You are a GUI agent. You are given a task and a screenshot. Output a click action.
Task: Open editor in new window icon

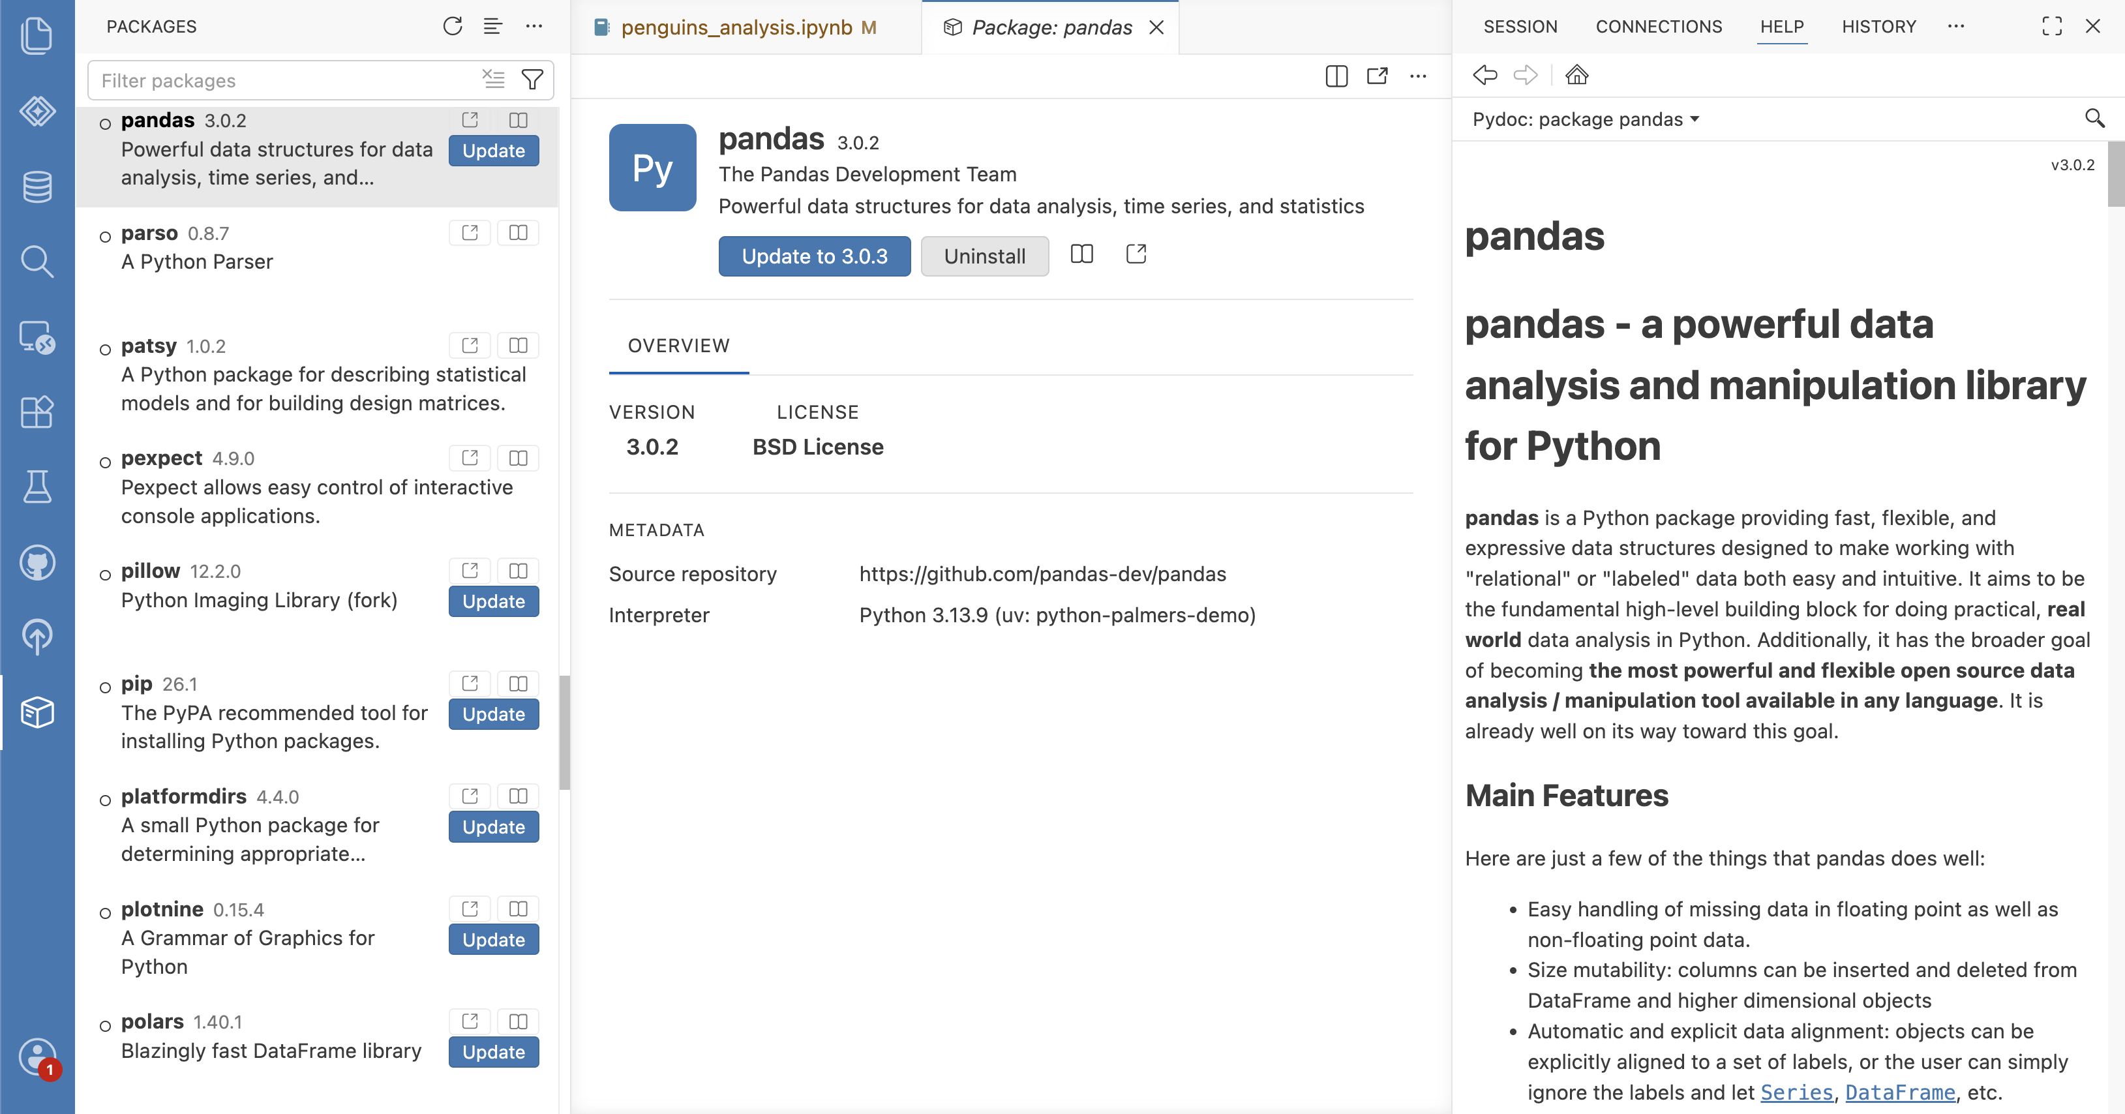[1378, 76]
